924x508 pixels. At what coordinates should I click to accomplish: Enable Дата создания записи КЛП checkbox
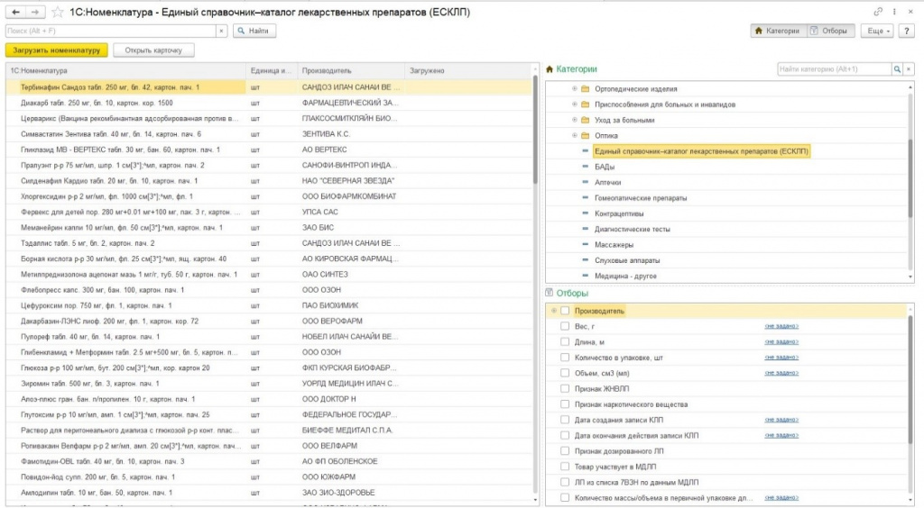click(565, 420)
